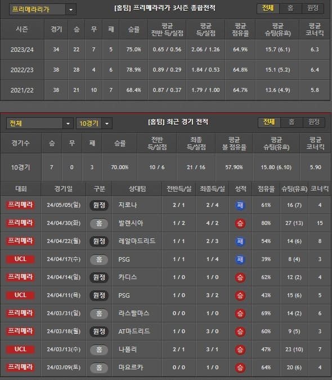Click 프리메라 badge for 24/05/05 match

point(20,205)
